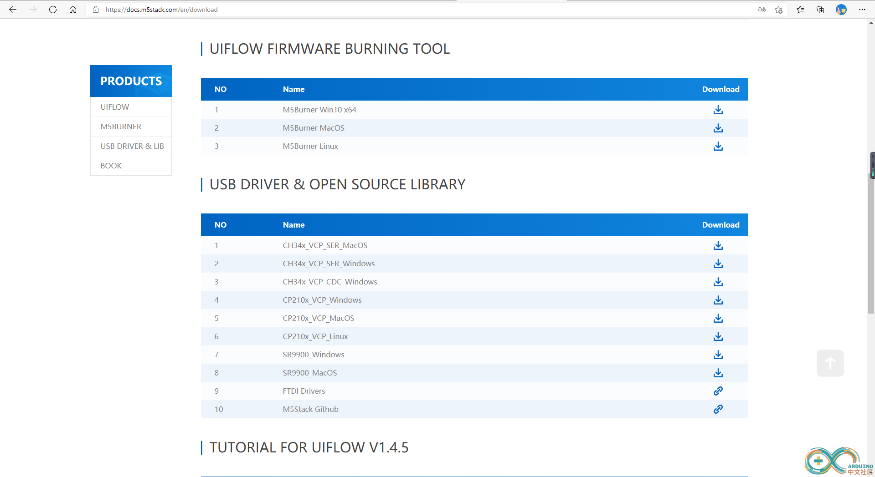Click CH34x_VCP_CDC_Windows name text
875x477 pixels.
coord(330,282)
